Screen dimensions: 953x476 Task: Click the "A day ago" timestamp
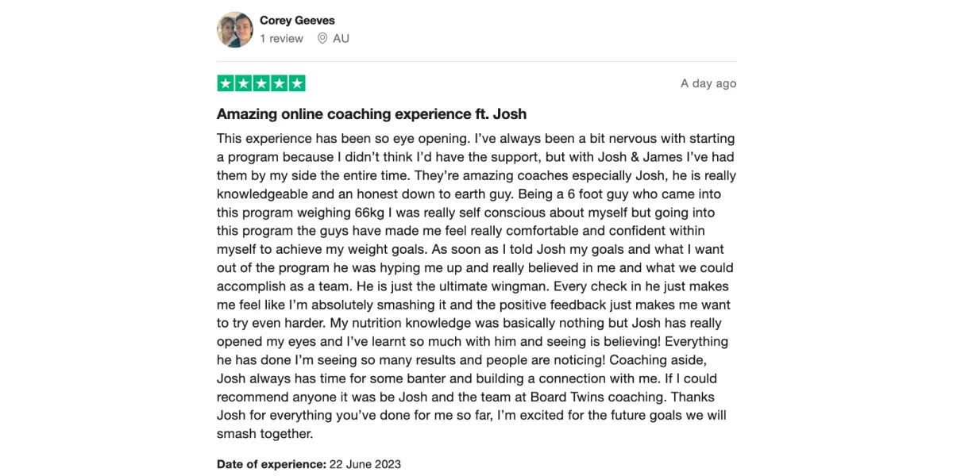click(708, 83)
